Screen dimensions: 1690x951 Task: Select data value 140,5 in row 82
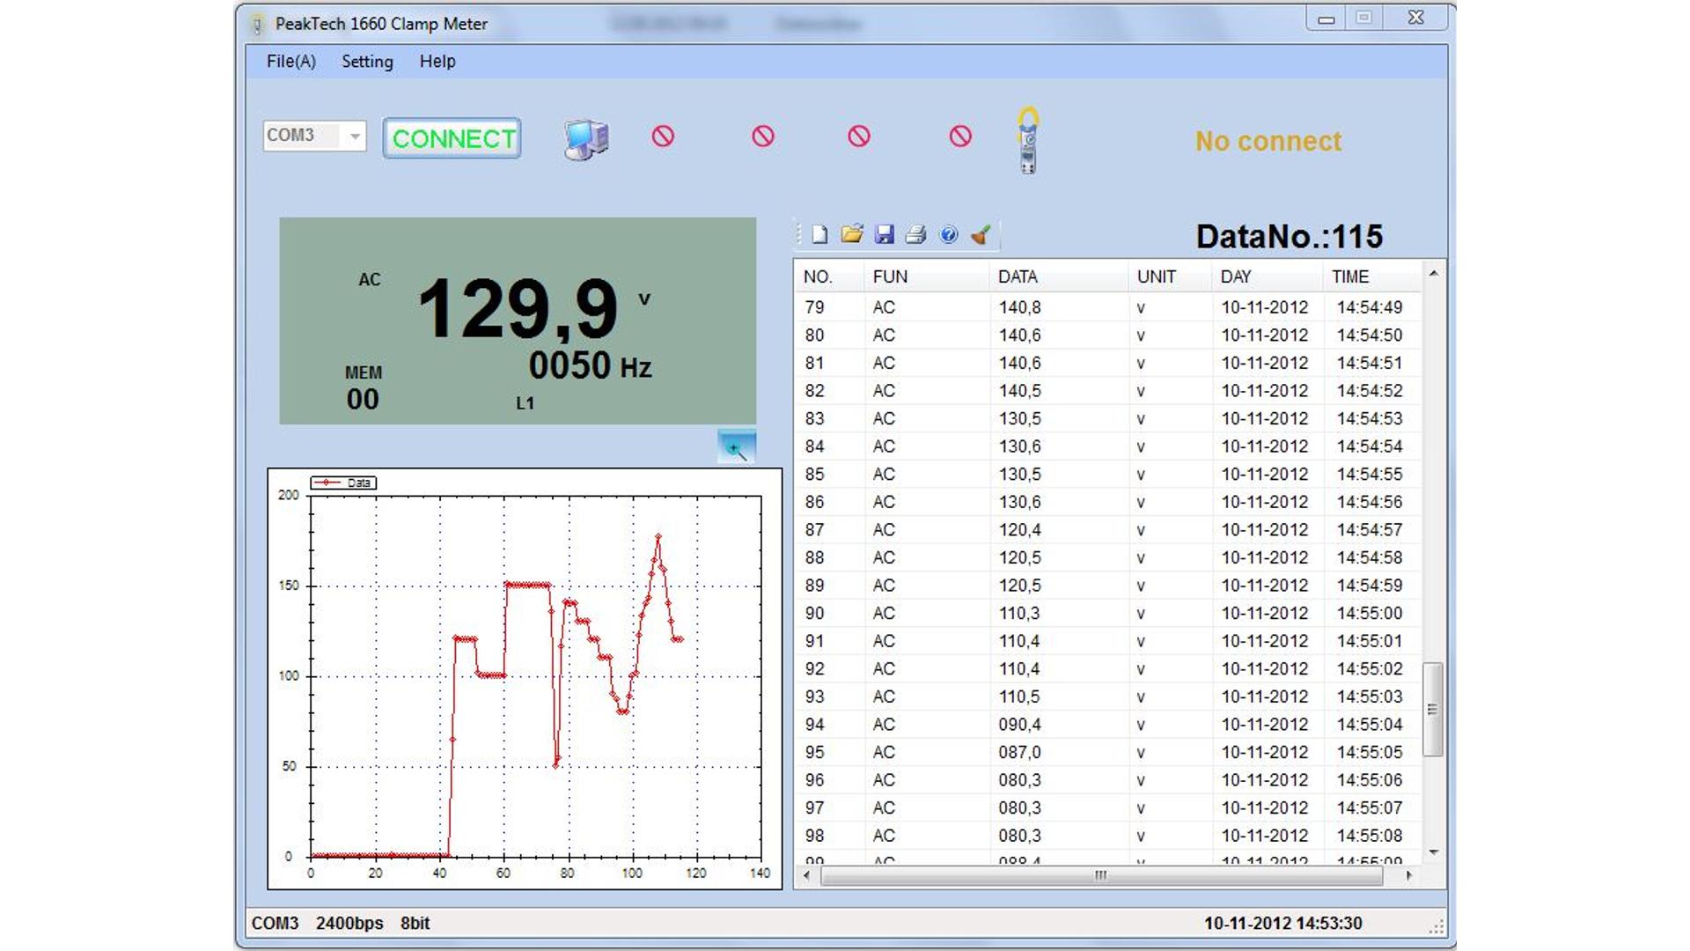coord(1019,391)
